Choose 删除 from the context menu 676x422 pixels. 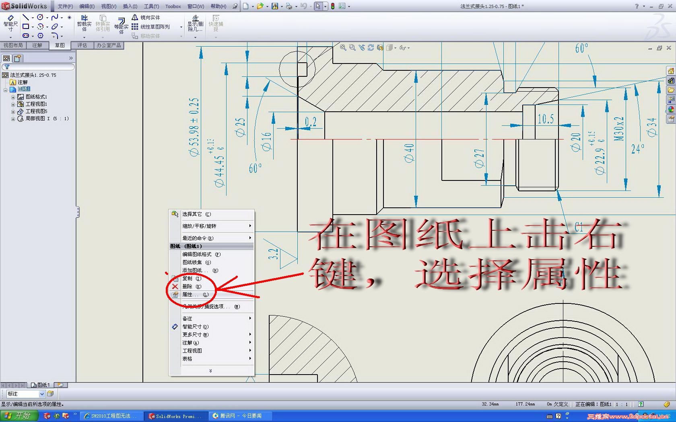point(212,287)
